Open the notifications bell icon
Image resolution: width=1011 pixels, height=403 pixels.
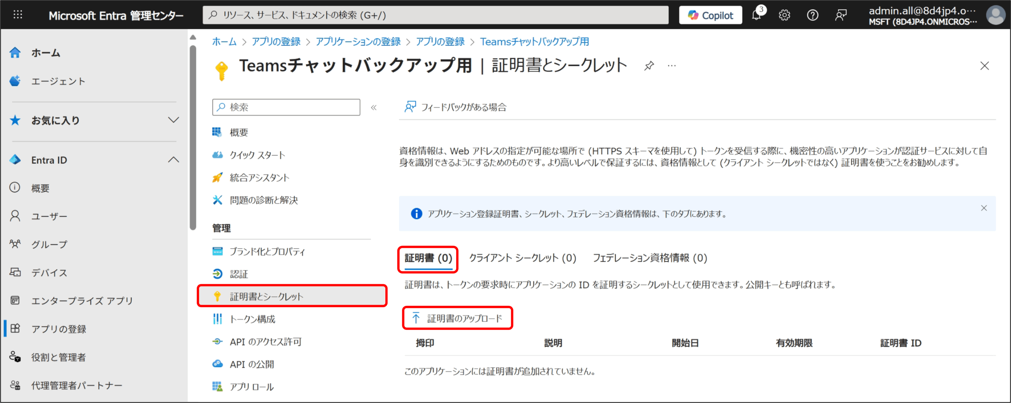pyautogui.click(x=756, y=15)
